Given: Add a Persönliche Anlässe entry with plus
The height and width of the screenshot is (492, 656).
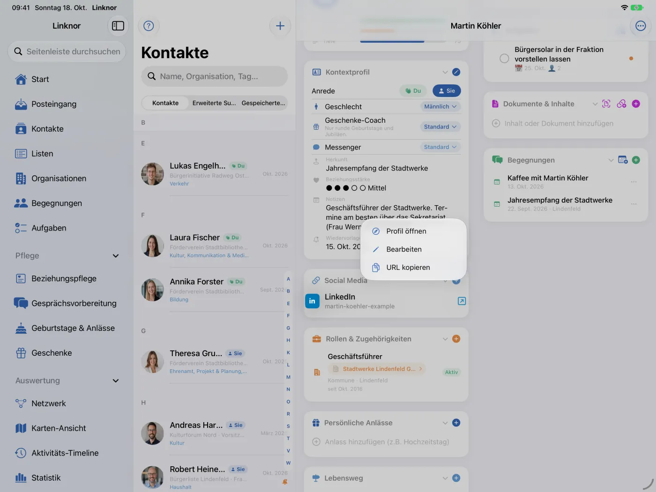Looking at the screenshot, I should 456,423.
